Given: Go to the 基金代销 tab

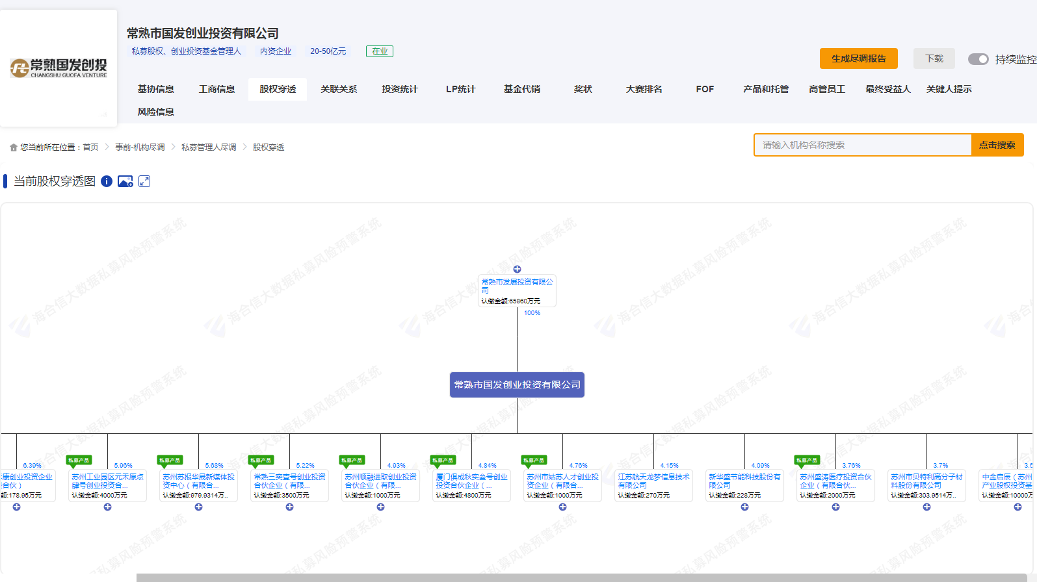Looking at the screenshot, I should coord(522,89).
